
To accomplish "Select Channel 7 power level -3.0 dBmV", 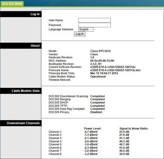I will tap(91, 151).
